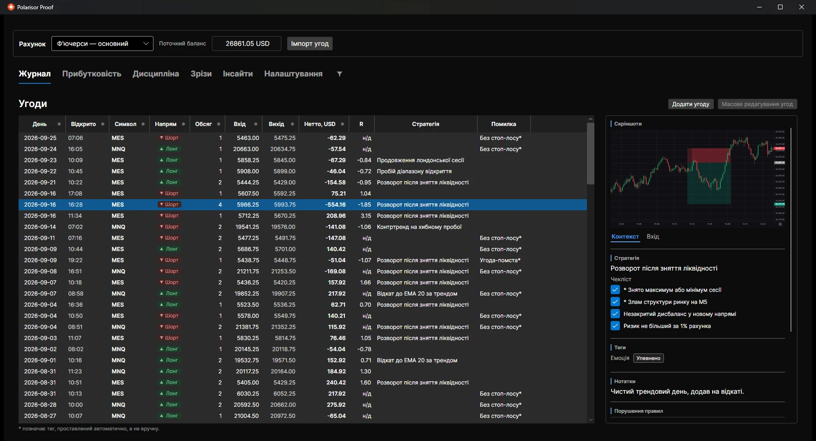Uncheck "Знято максимум або мінімум сесії" checklist item

click(x=615, y=290)
